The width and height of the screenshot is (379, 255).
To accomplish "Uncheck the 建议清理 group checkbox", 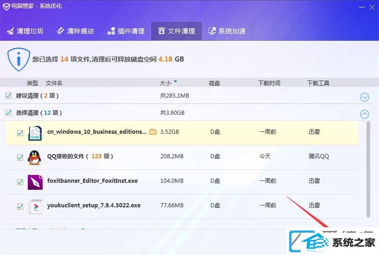I will click(9, 96).
